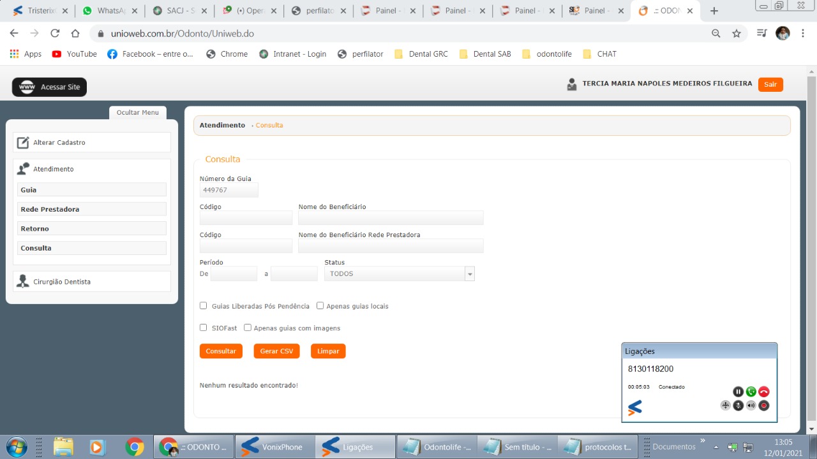Open the VonixPhone taskbar window
The image size is (817, 459).
click(276, 447)
